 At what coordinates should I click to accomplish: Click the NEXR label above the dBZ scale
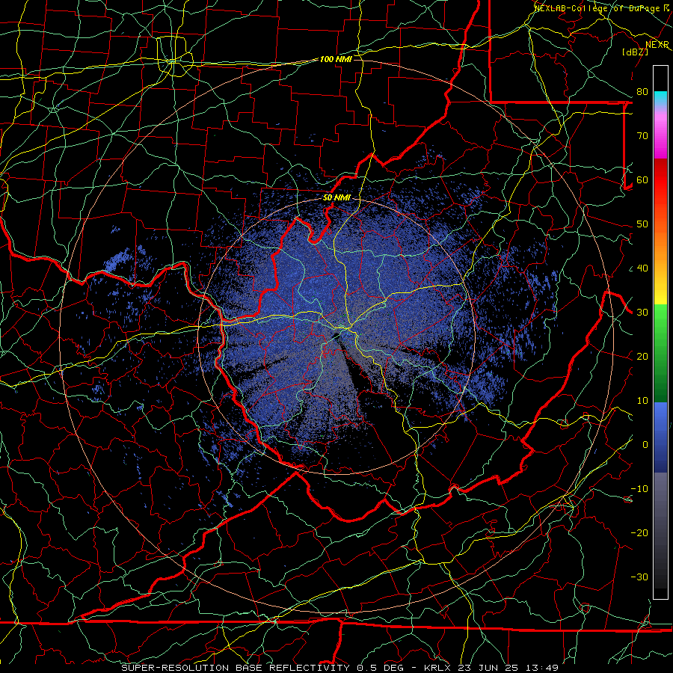(657, 45)
